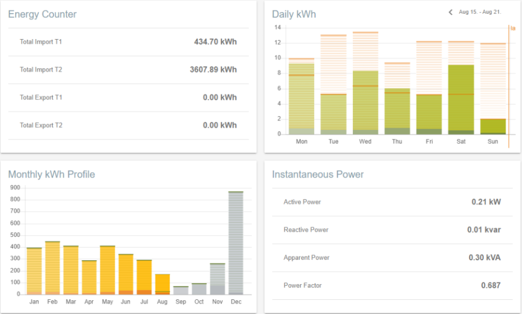Click the Thursday bar in Daily kWh
The height and width of the screenshot is (314, 522).
(x=397, y=111)
